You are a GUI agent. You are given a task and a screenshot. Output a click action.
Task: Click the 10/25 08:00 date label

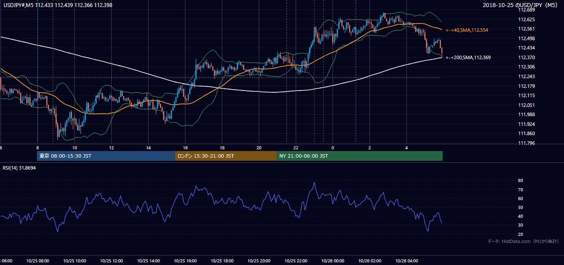pos(38,261)
